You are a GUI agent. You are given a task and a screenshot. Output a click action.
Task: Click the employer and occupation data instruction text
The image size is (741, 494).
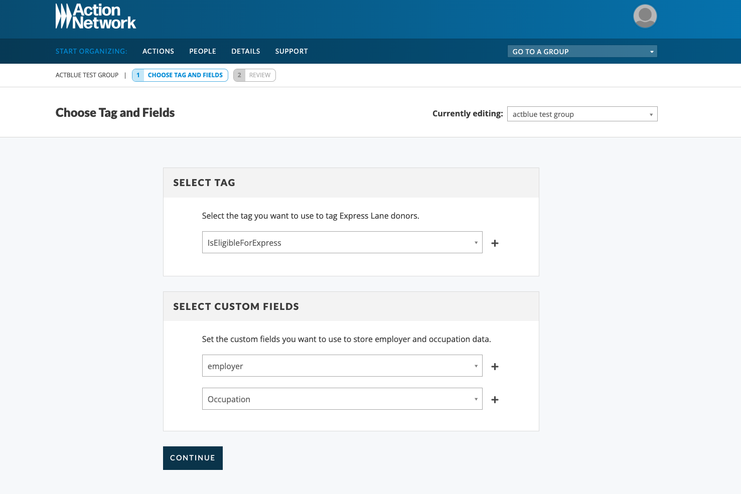(x=346, y=339)
